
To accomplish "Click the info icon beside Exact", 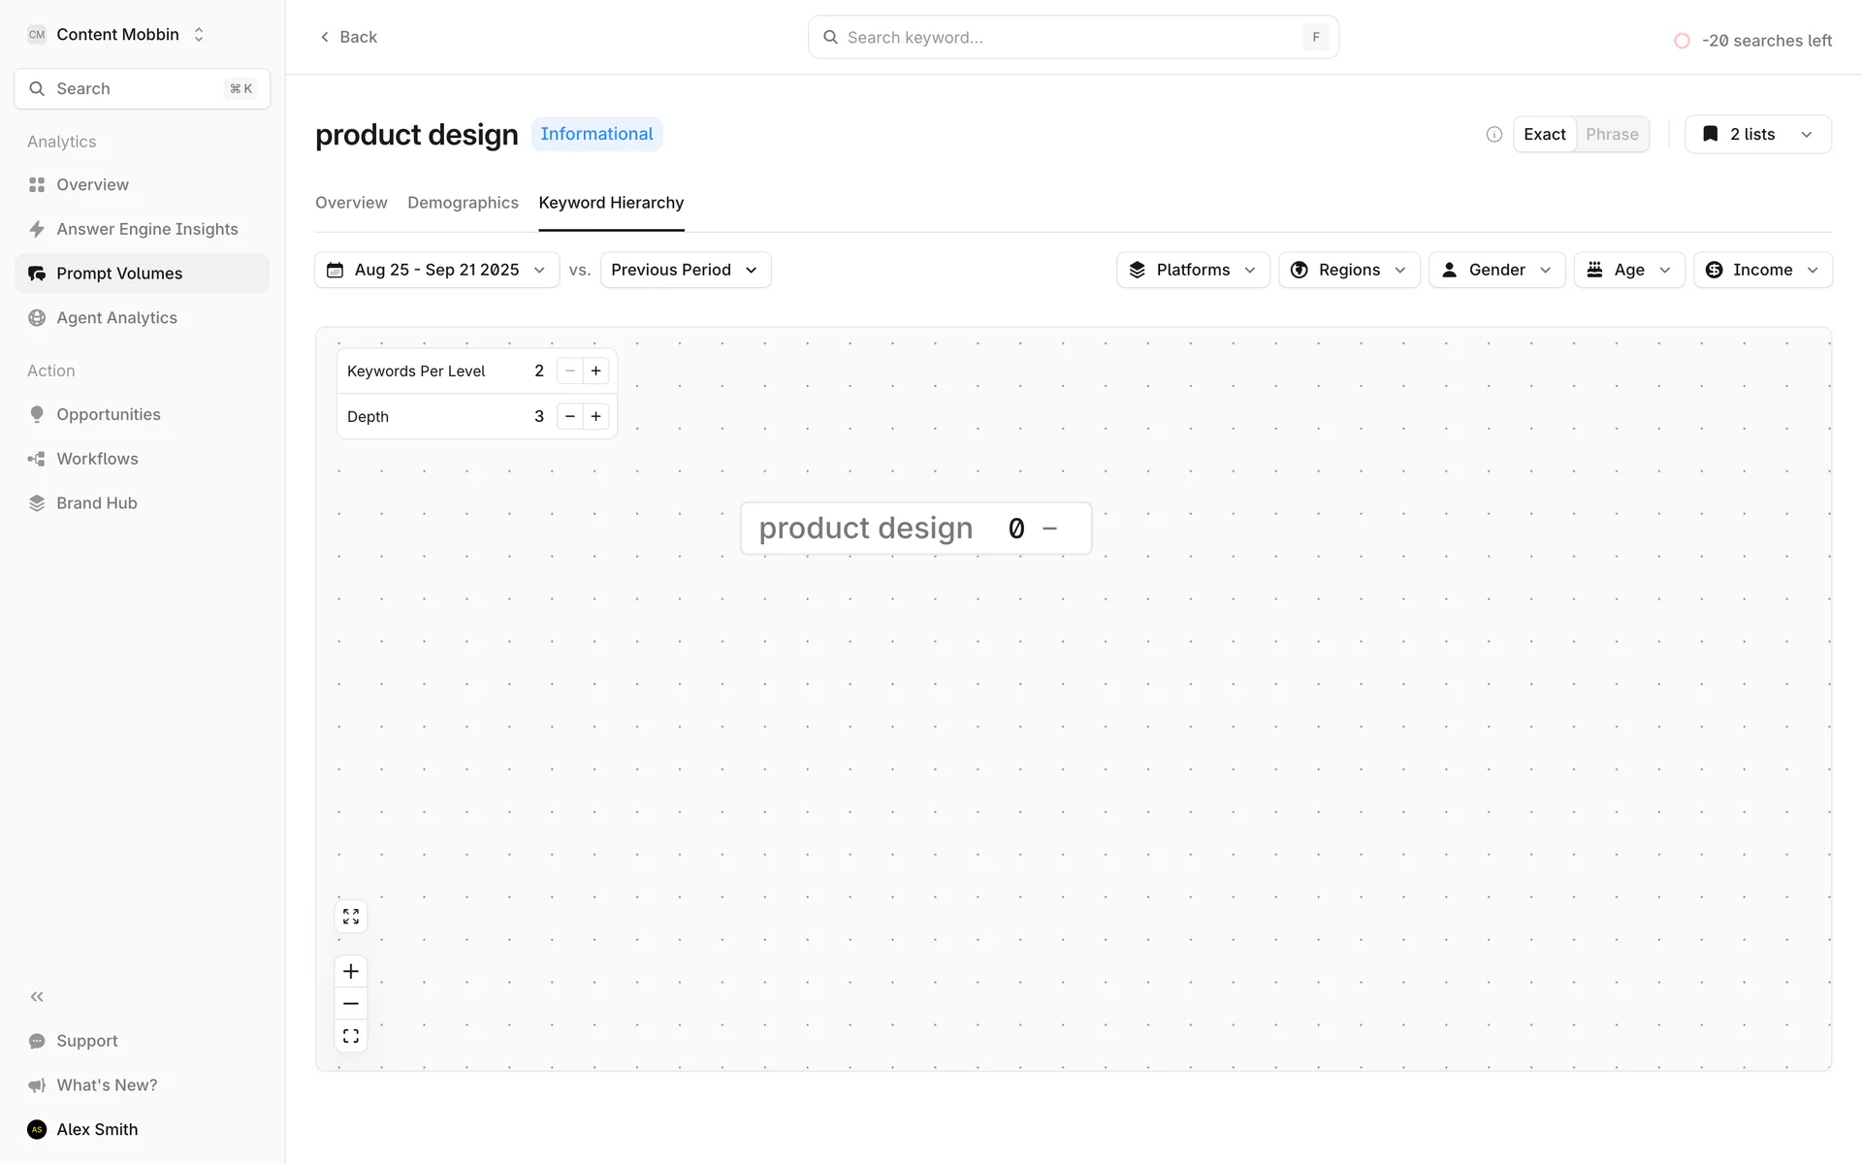I will pos(1493,135).
